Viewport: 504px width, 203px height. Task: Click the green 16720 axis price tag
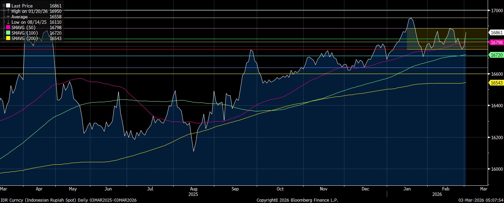click(495, 55)
